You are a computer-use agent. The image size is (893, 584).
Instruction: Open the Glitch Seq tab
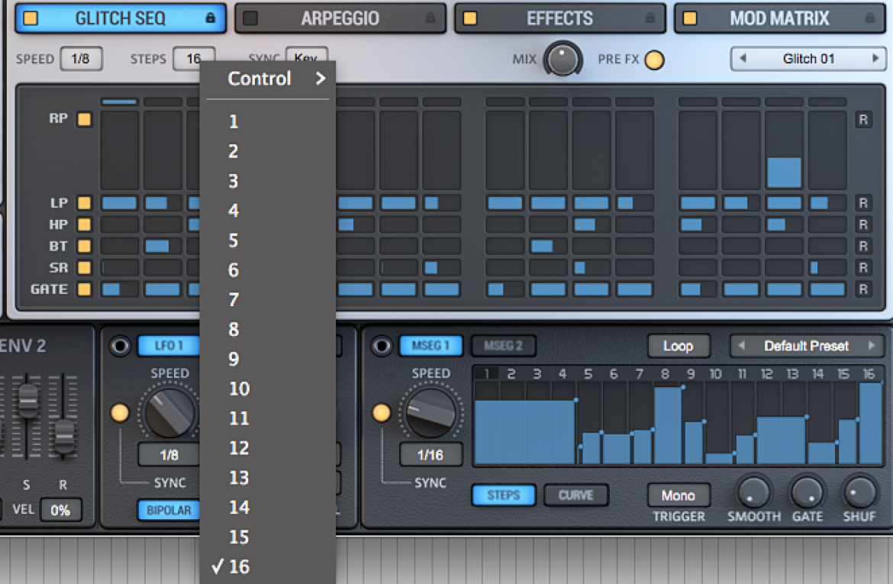coord(121,18)
